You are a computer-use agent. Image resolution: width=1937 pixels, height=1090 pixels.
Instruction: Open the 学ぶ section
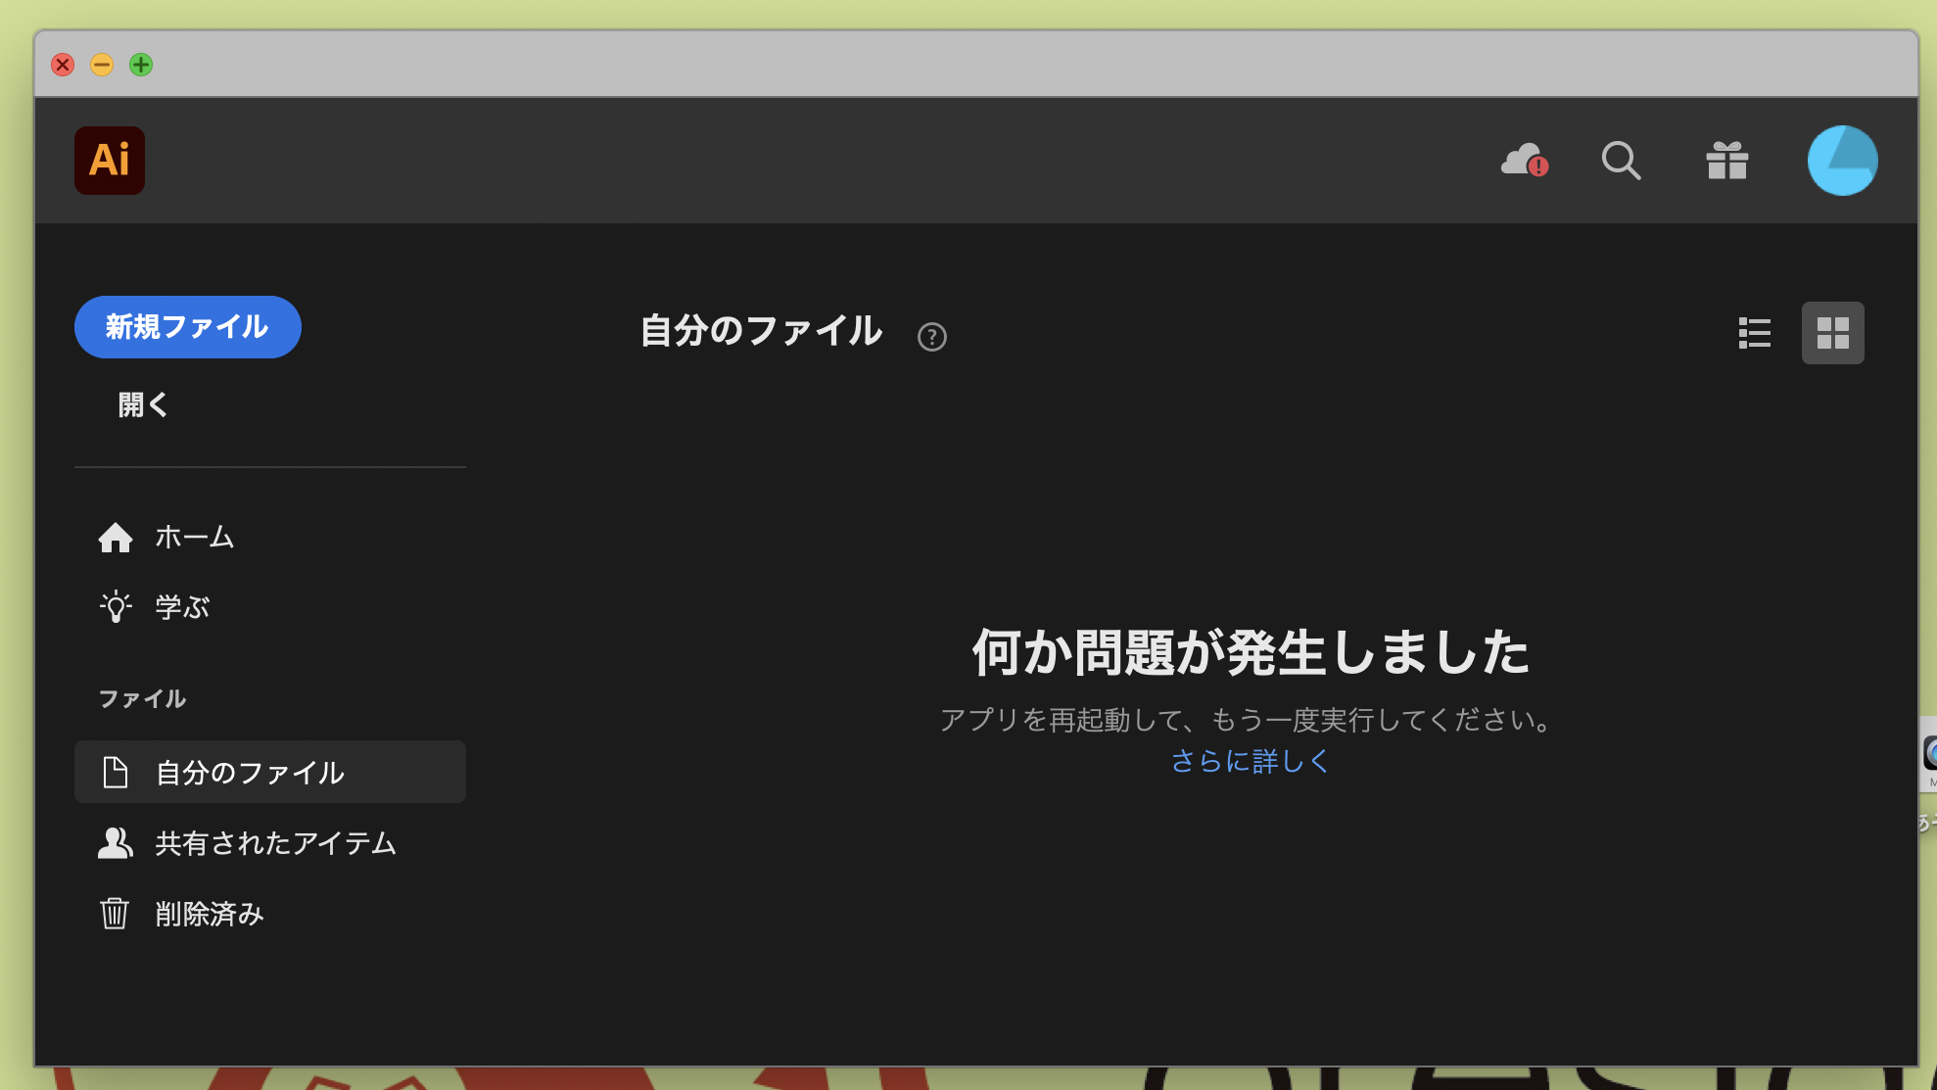coord(182,607)
